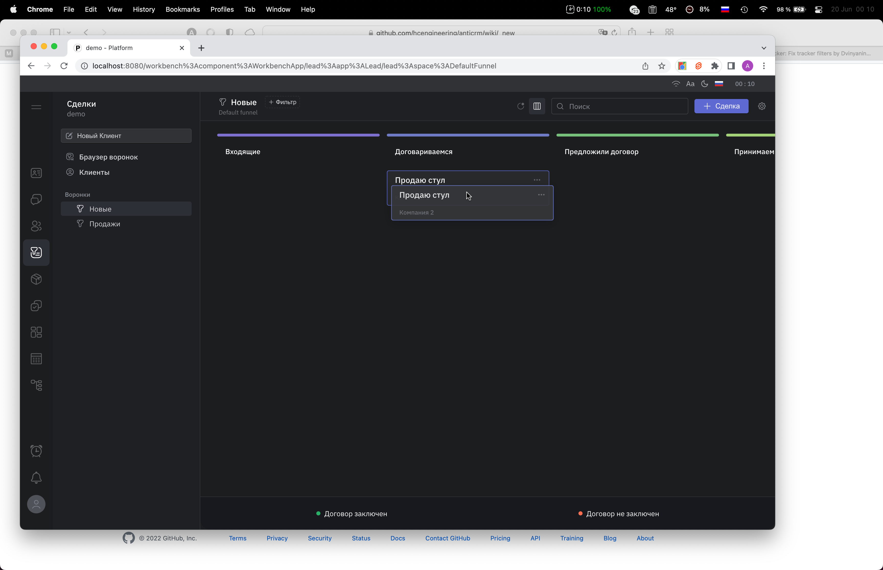This screenshot has width=883, height=570.
Task: Open the Chunter chat app icon
Action: pos(36,200)
